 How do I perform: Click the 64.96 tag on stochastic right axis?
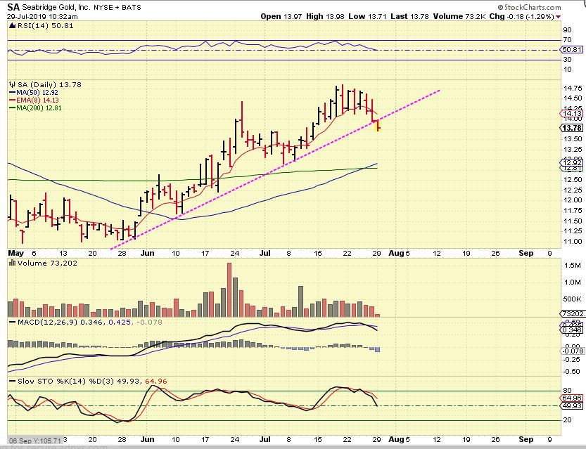[571, 398]
